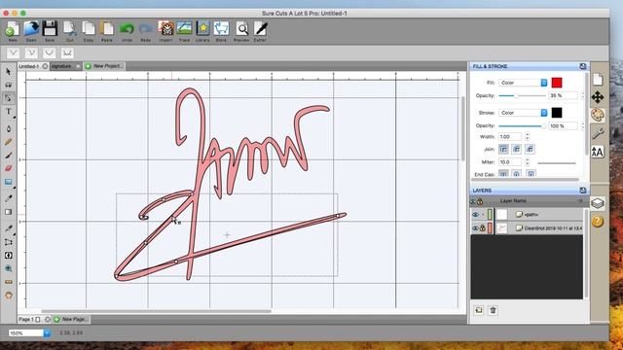Select the third End Cap style

tap(531, 174)
